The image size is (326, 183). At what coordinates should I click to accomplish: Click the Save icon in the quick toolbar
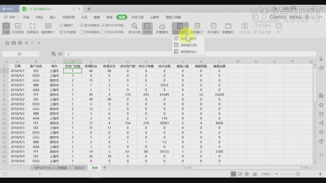tap(14, 43)
